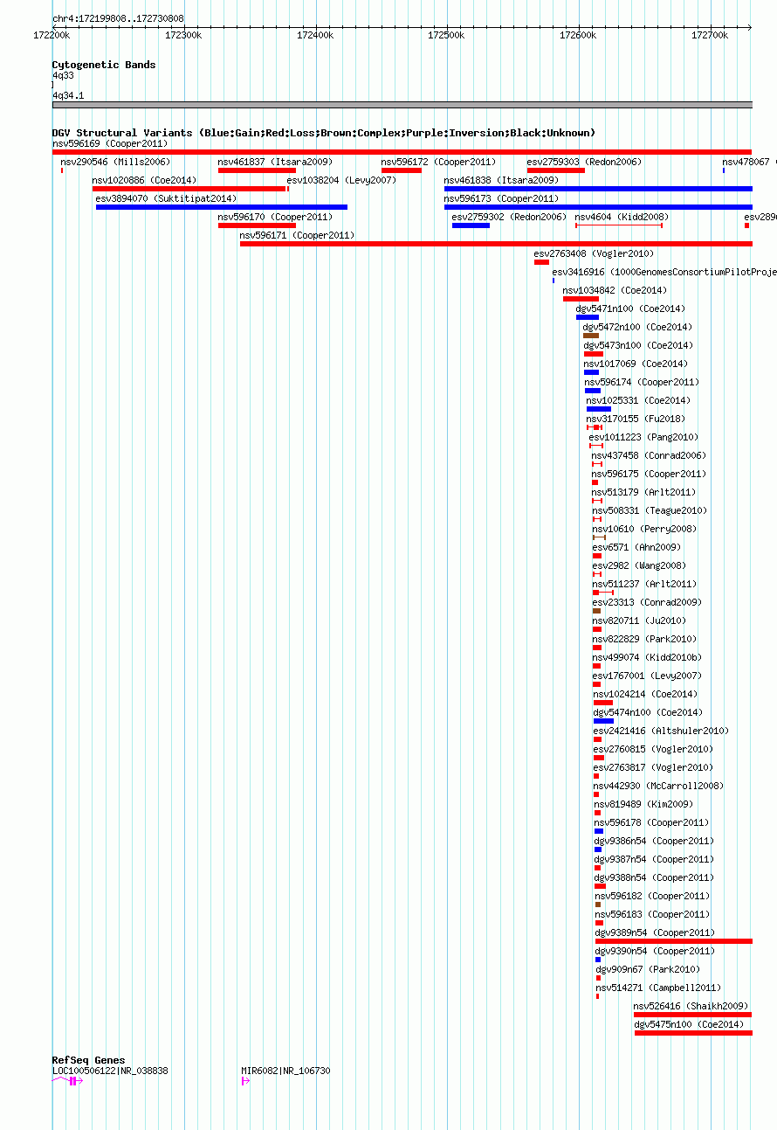Viewport: 777px width, 1130px height.
Task: Click the nsv596169 (Cooper2011) variant label
Action: (x=110, y=143)
